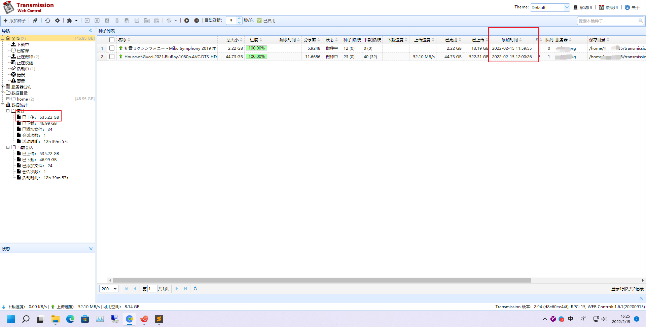Increase refresh interval with up arrow
646x327 pixels.
(x=239, y=19)
